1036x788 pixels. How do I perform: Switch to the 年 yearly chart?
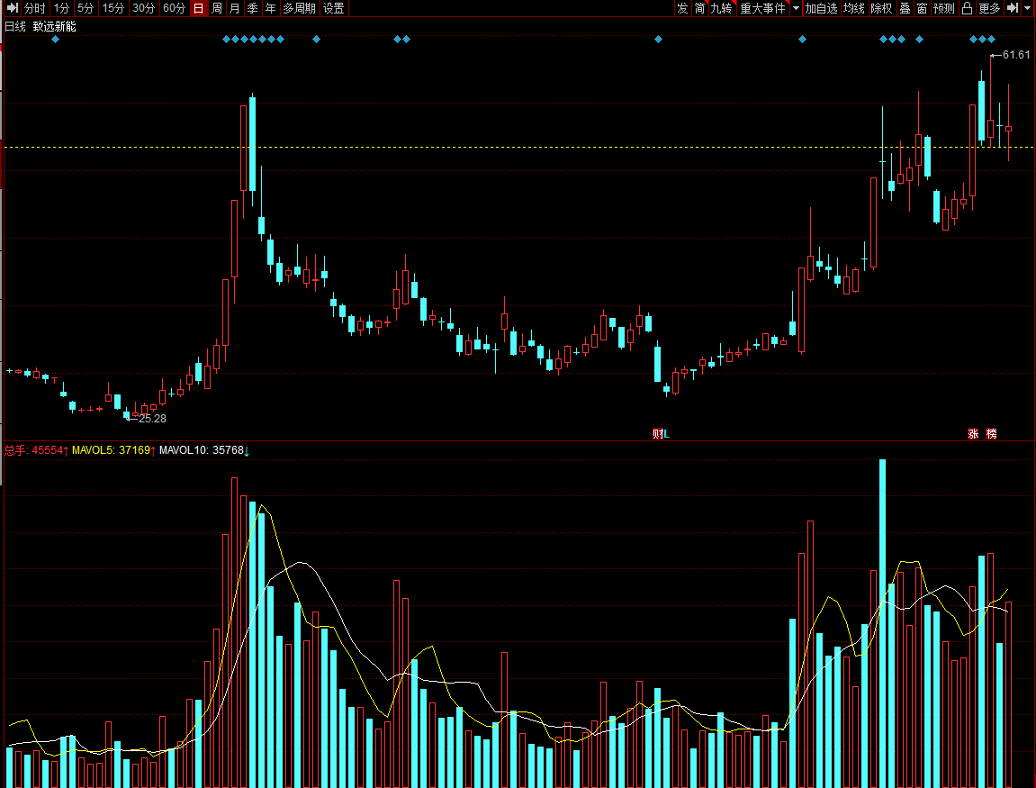(270, 8)
